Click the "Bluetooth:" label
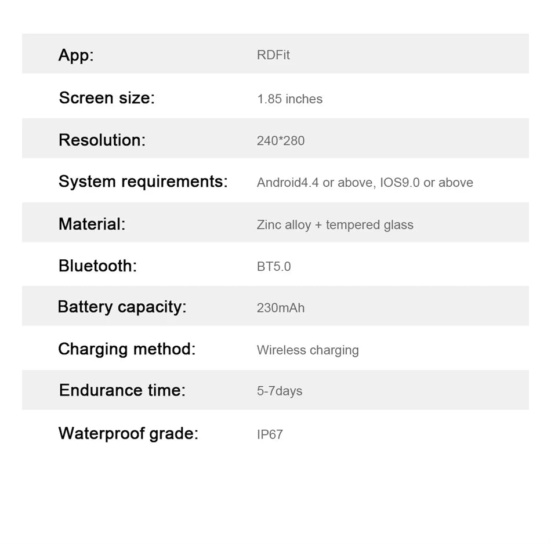This screenshot has height=544, width=551. (97, 266)
